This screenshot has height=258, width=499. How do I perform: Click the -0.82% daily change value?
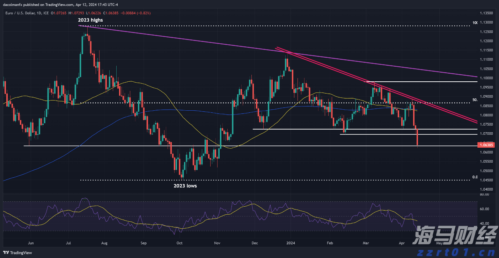click(x=143, y=13)
